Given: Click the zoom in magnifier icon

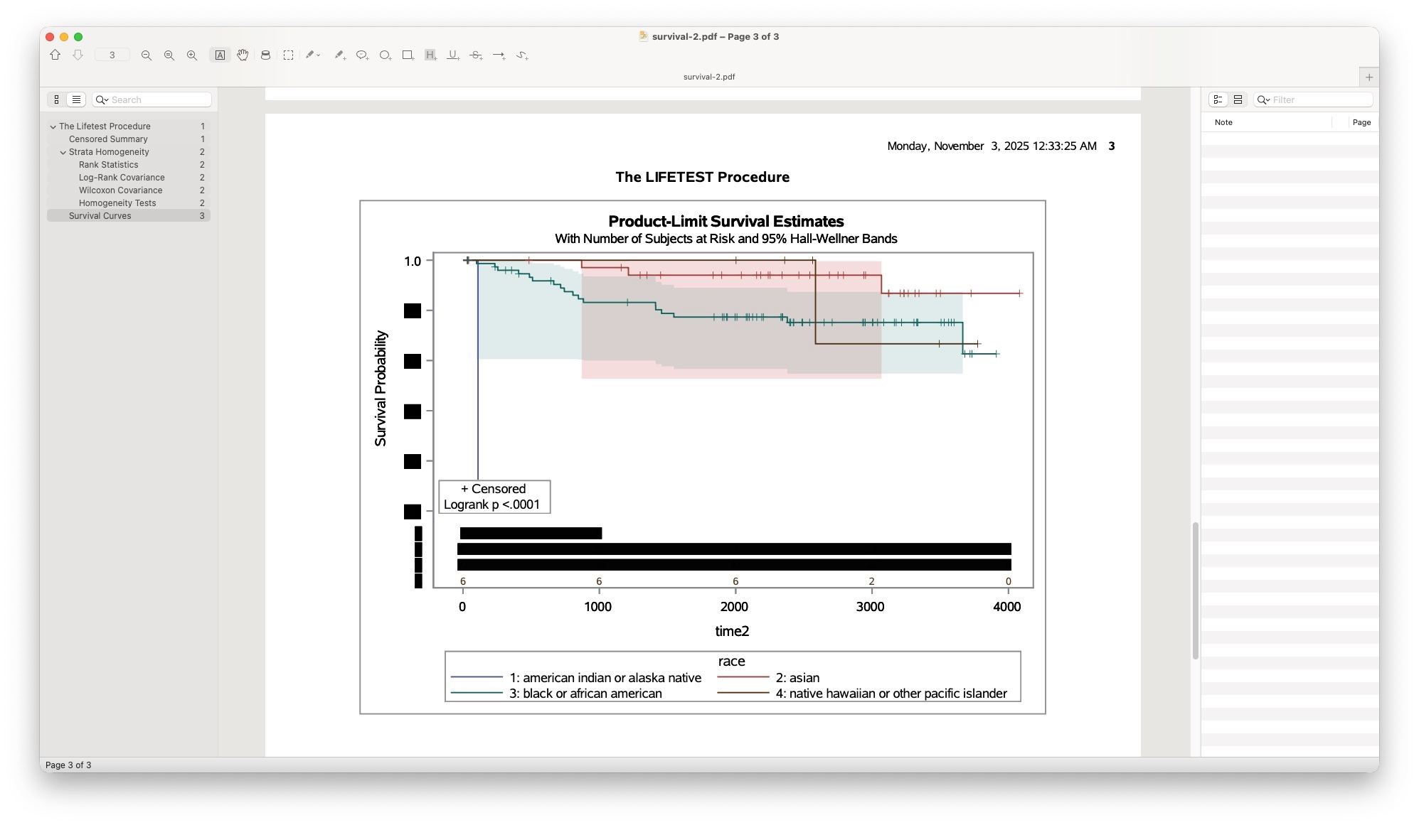Looking at the screenshot, I should (192, 55).
